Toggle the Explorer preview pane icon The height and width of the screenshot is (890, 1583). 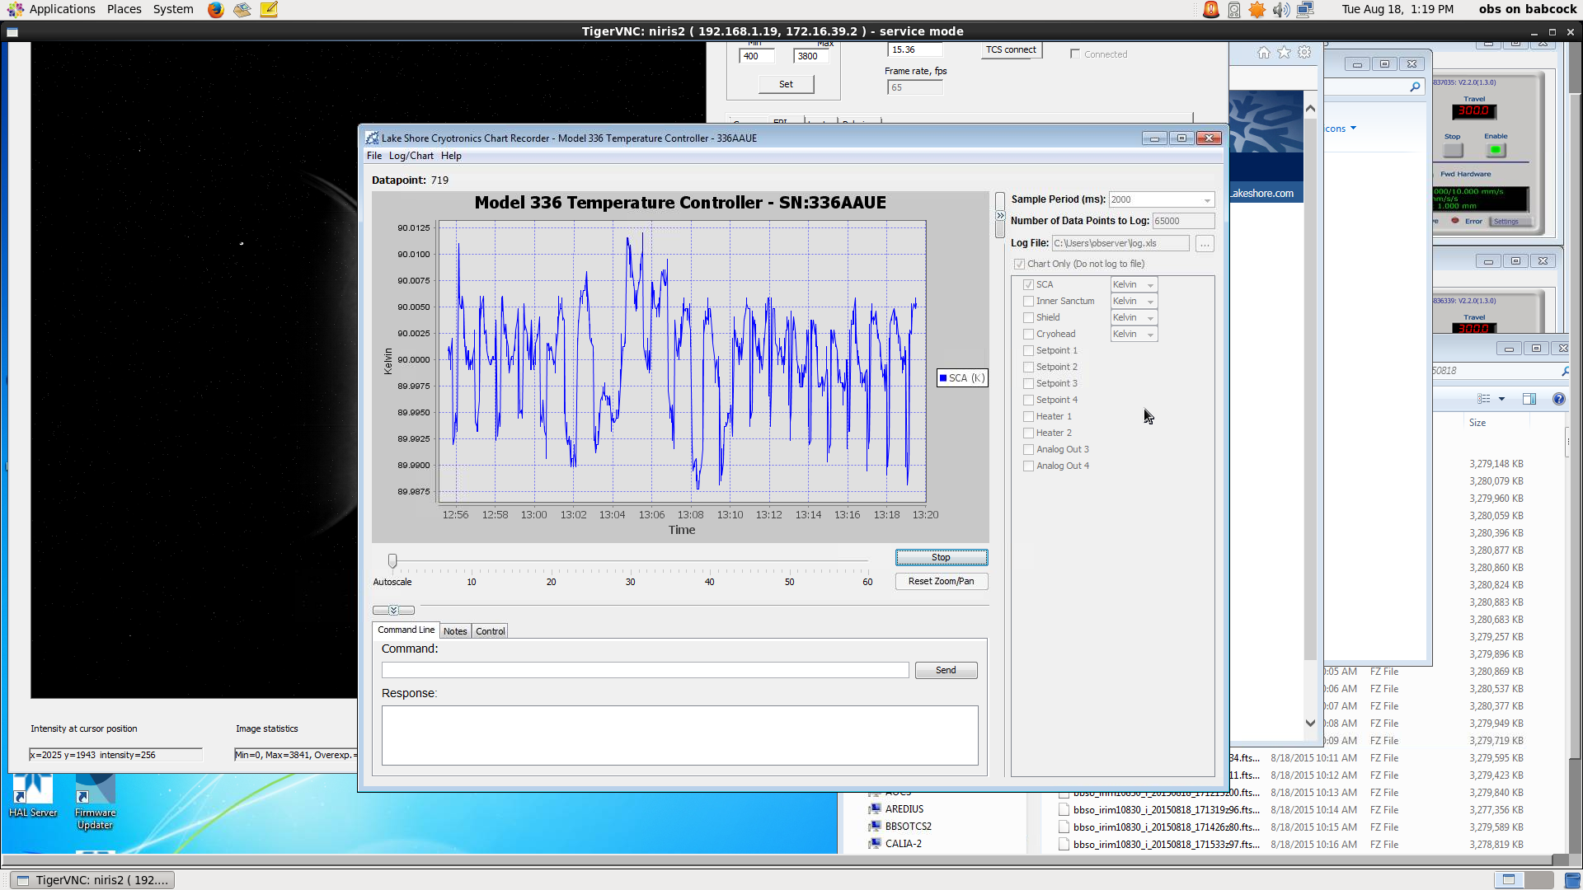1529,399
